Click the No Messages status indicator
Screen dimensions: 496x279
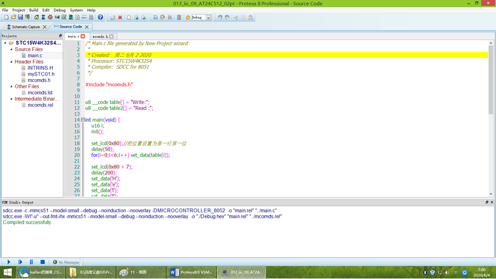pos(66,262)
